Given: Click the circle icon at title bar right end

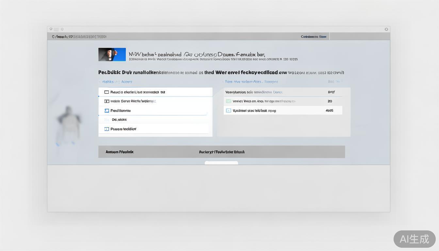Looking at the screenshot, I should point(386,29).
